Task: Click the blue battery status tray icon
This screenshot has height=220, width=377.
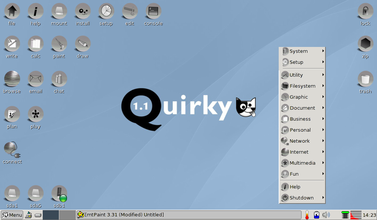Action: [317, 215]
